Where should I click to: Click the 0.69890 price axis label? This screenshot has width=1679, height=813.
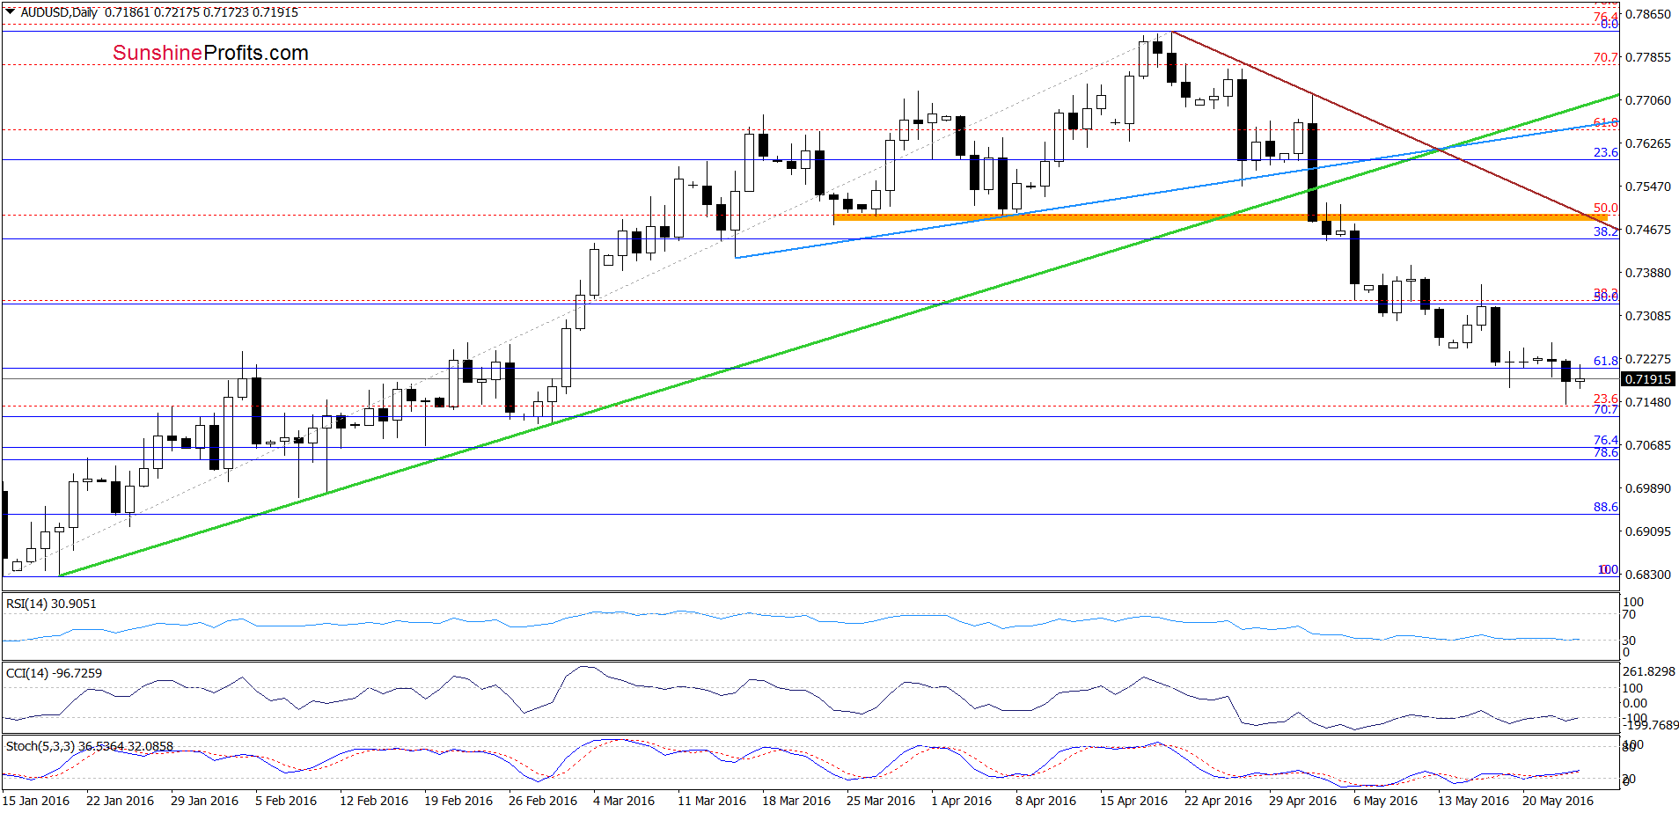point(1648,488)
